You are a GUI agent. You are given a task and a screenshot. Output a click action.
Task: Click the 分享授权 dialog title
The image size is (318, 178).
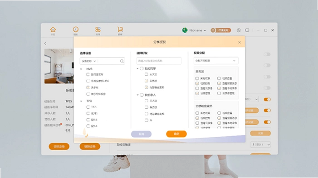coord(160,42)
